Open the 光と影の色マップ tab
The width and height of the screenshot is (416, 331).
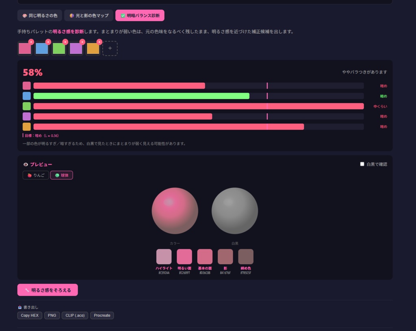click(x=89, y=15)
